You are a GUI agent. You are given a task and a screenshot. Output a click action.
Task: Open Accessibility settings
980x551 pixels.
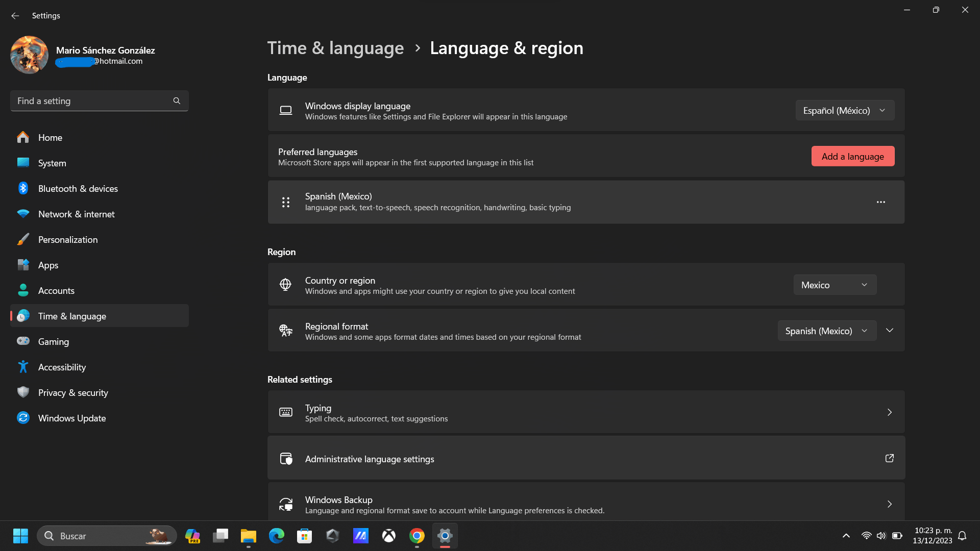(x=62, y=367)
